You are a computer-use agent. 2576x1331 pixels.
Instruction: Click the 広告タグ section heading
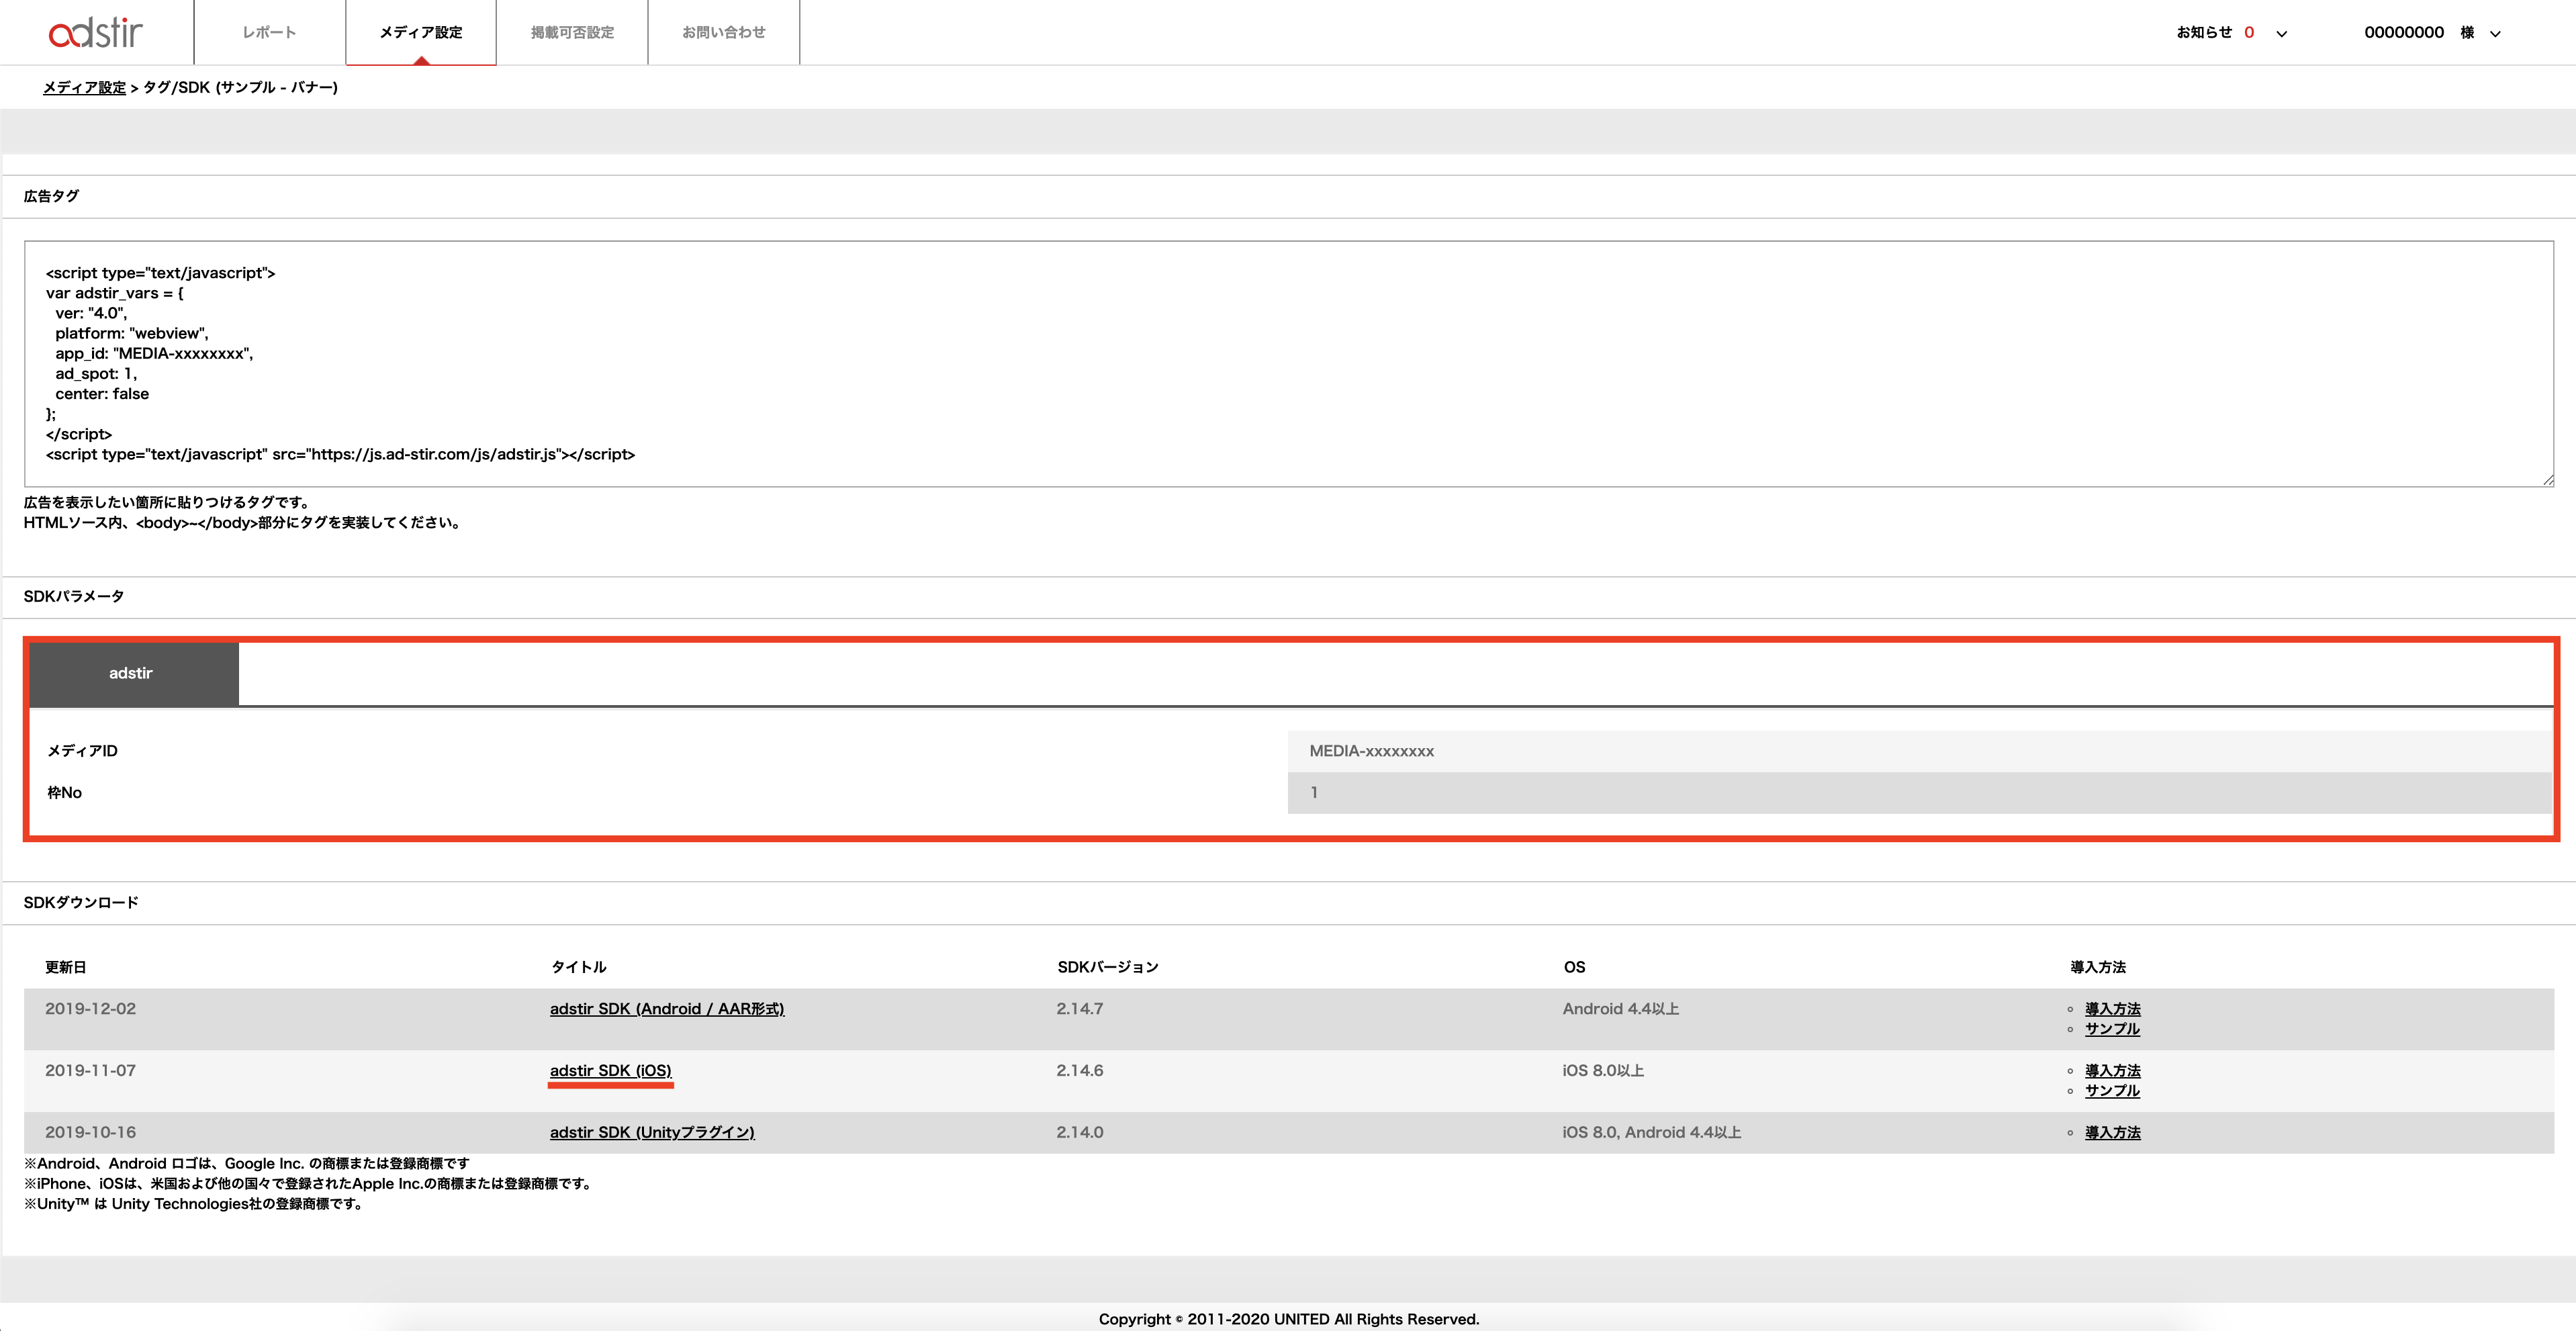51,196
